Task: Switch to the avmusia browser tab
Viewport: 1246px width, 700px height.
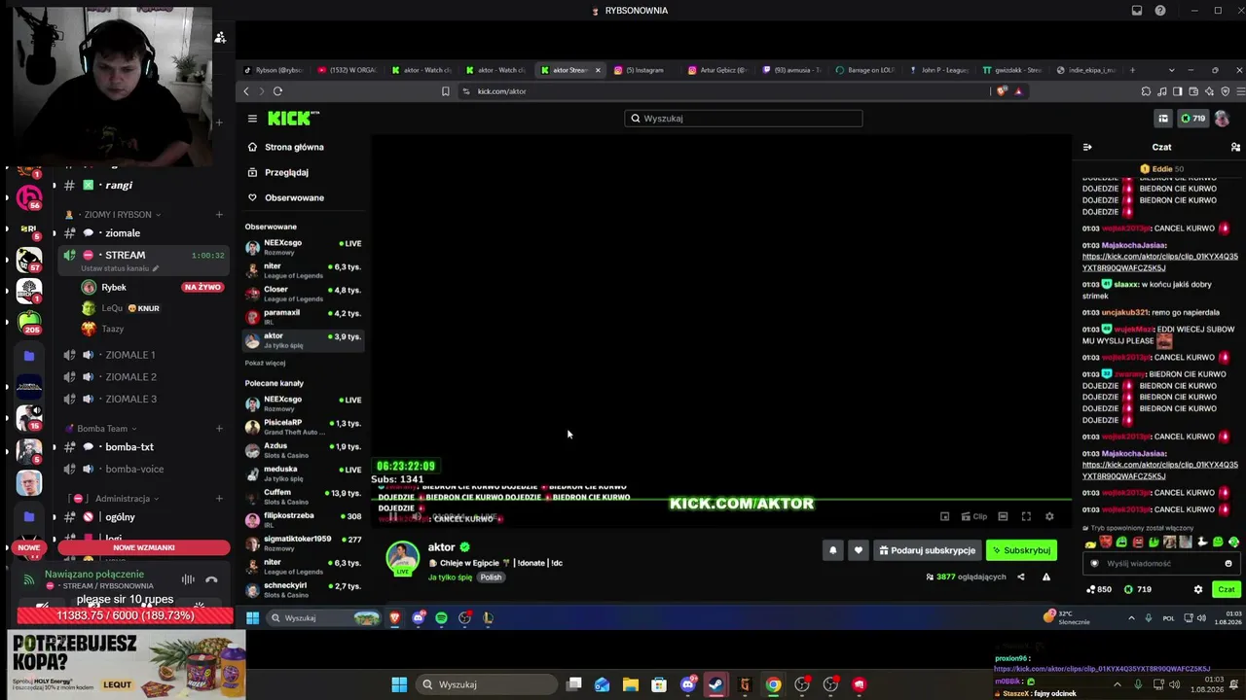Action: point(791,70)
